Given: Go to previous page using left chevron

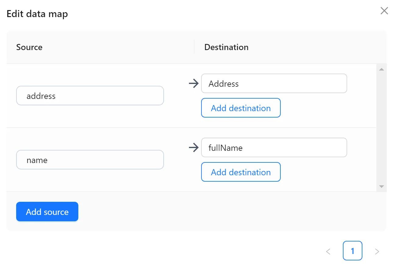Looking at the screenshot, I should coord(328,251).
